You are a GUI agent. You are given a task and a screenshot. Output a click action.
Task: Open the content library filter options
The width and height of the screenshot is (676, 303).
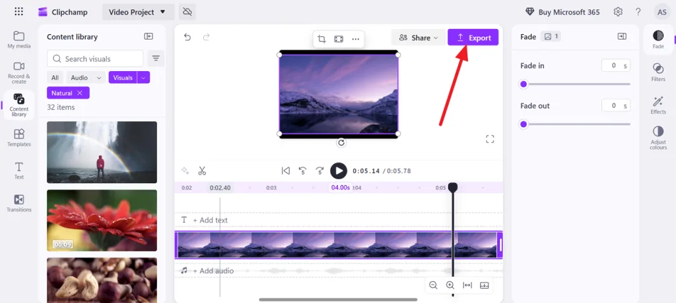(x=156, y=59)
